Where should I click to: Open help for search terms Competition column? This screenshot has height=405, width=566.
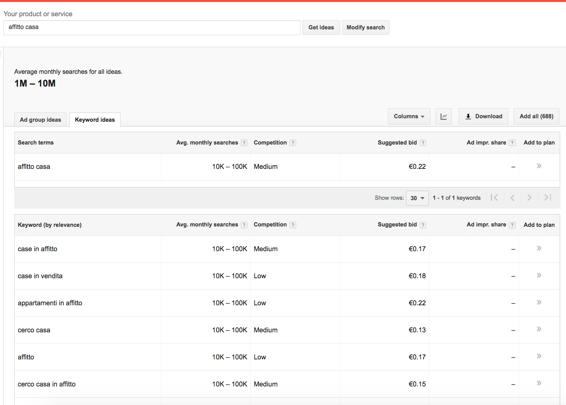tap(293, 143)
